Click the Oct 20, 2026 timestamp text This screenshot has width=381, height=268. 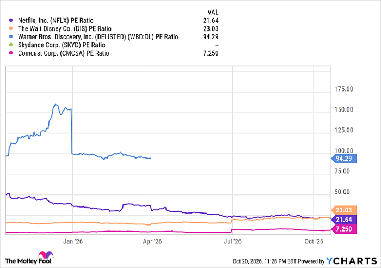click(x=265, y=261)
